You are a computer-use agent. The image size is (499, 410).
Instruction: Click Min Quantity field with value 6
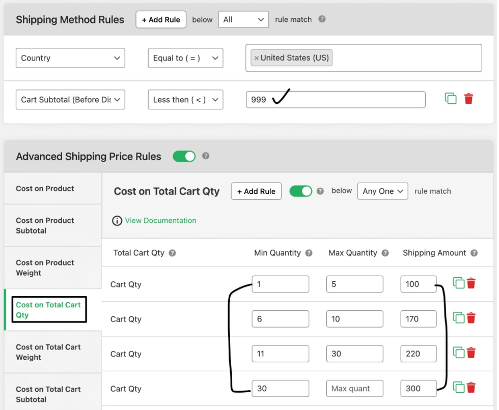[280, 319]
